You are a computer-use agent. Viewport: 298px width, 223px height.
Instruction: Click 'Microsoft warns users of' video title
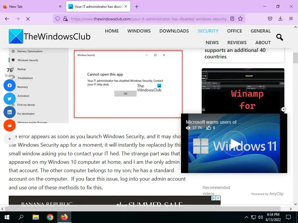(214, 122)
